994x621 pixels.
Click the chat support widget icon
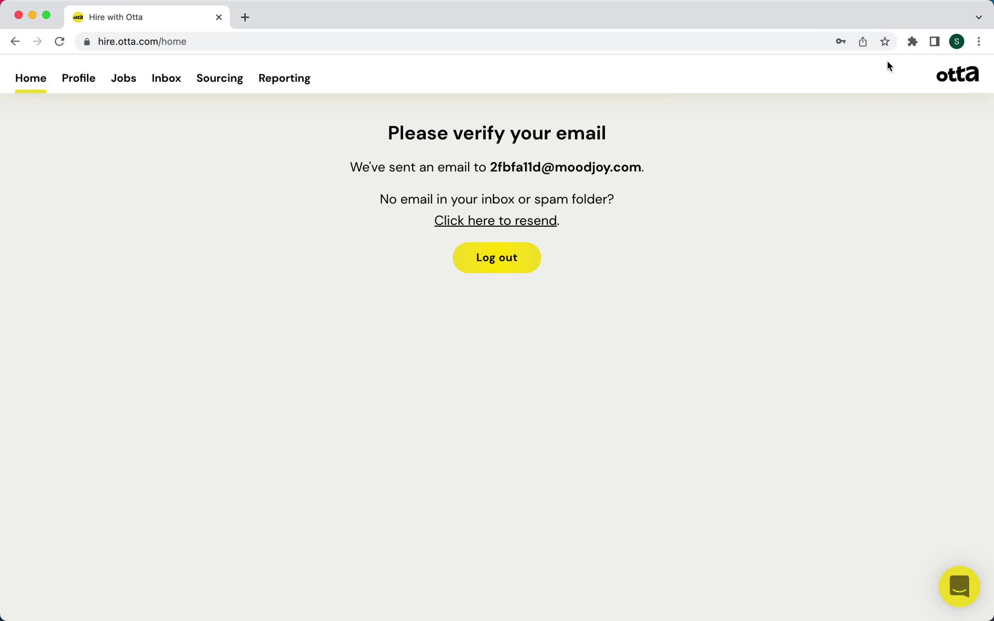(959, 587)
